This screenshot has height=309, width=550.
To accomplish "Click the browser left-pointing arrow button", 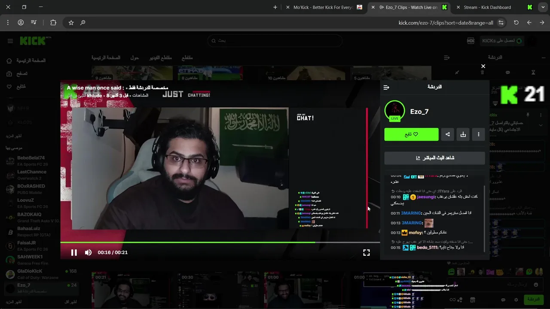I will point(529,22).
